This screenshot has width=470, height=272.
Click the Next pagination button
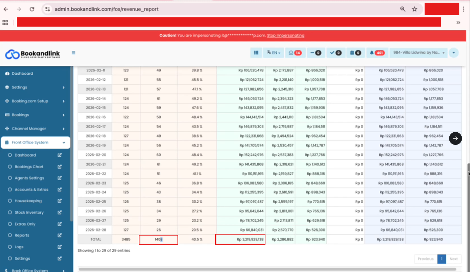[454, 259]
